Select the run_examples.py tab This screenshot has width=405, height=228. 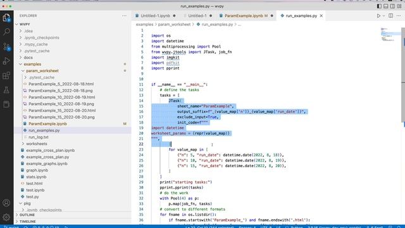(x=301, y=16)
